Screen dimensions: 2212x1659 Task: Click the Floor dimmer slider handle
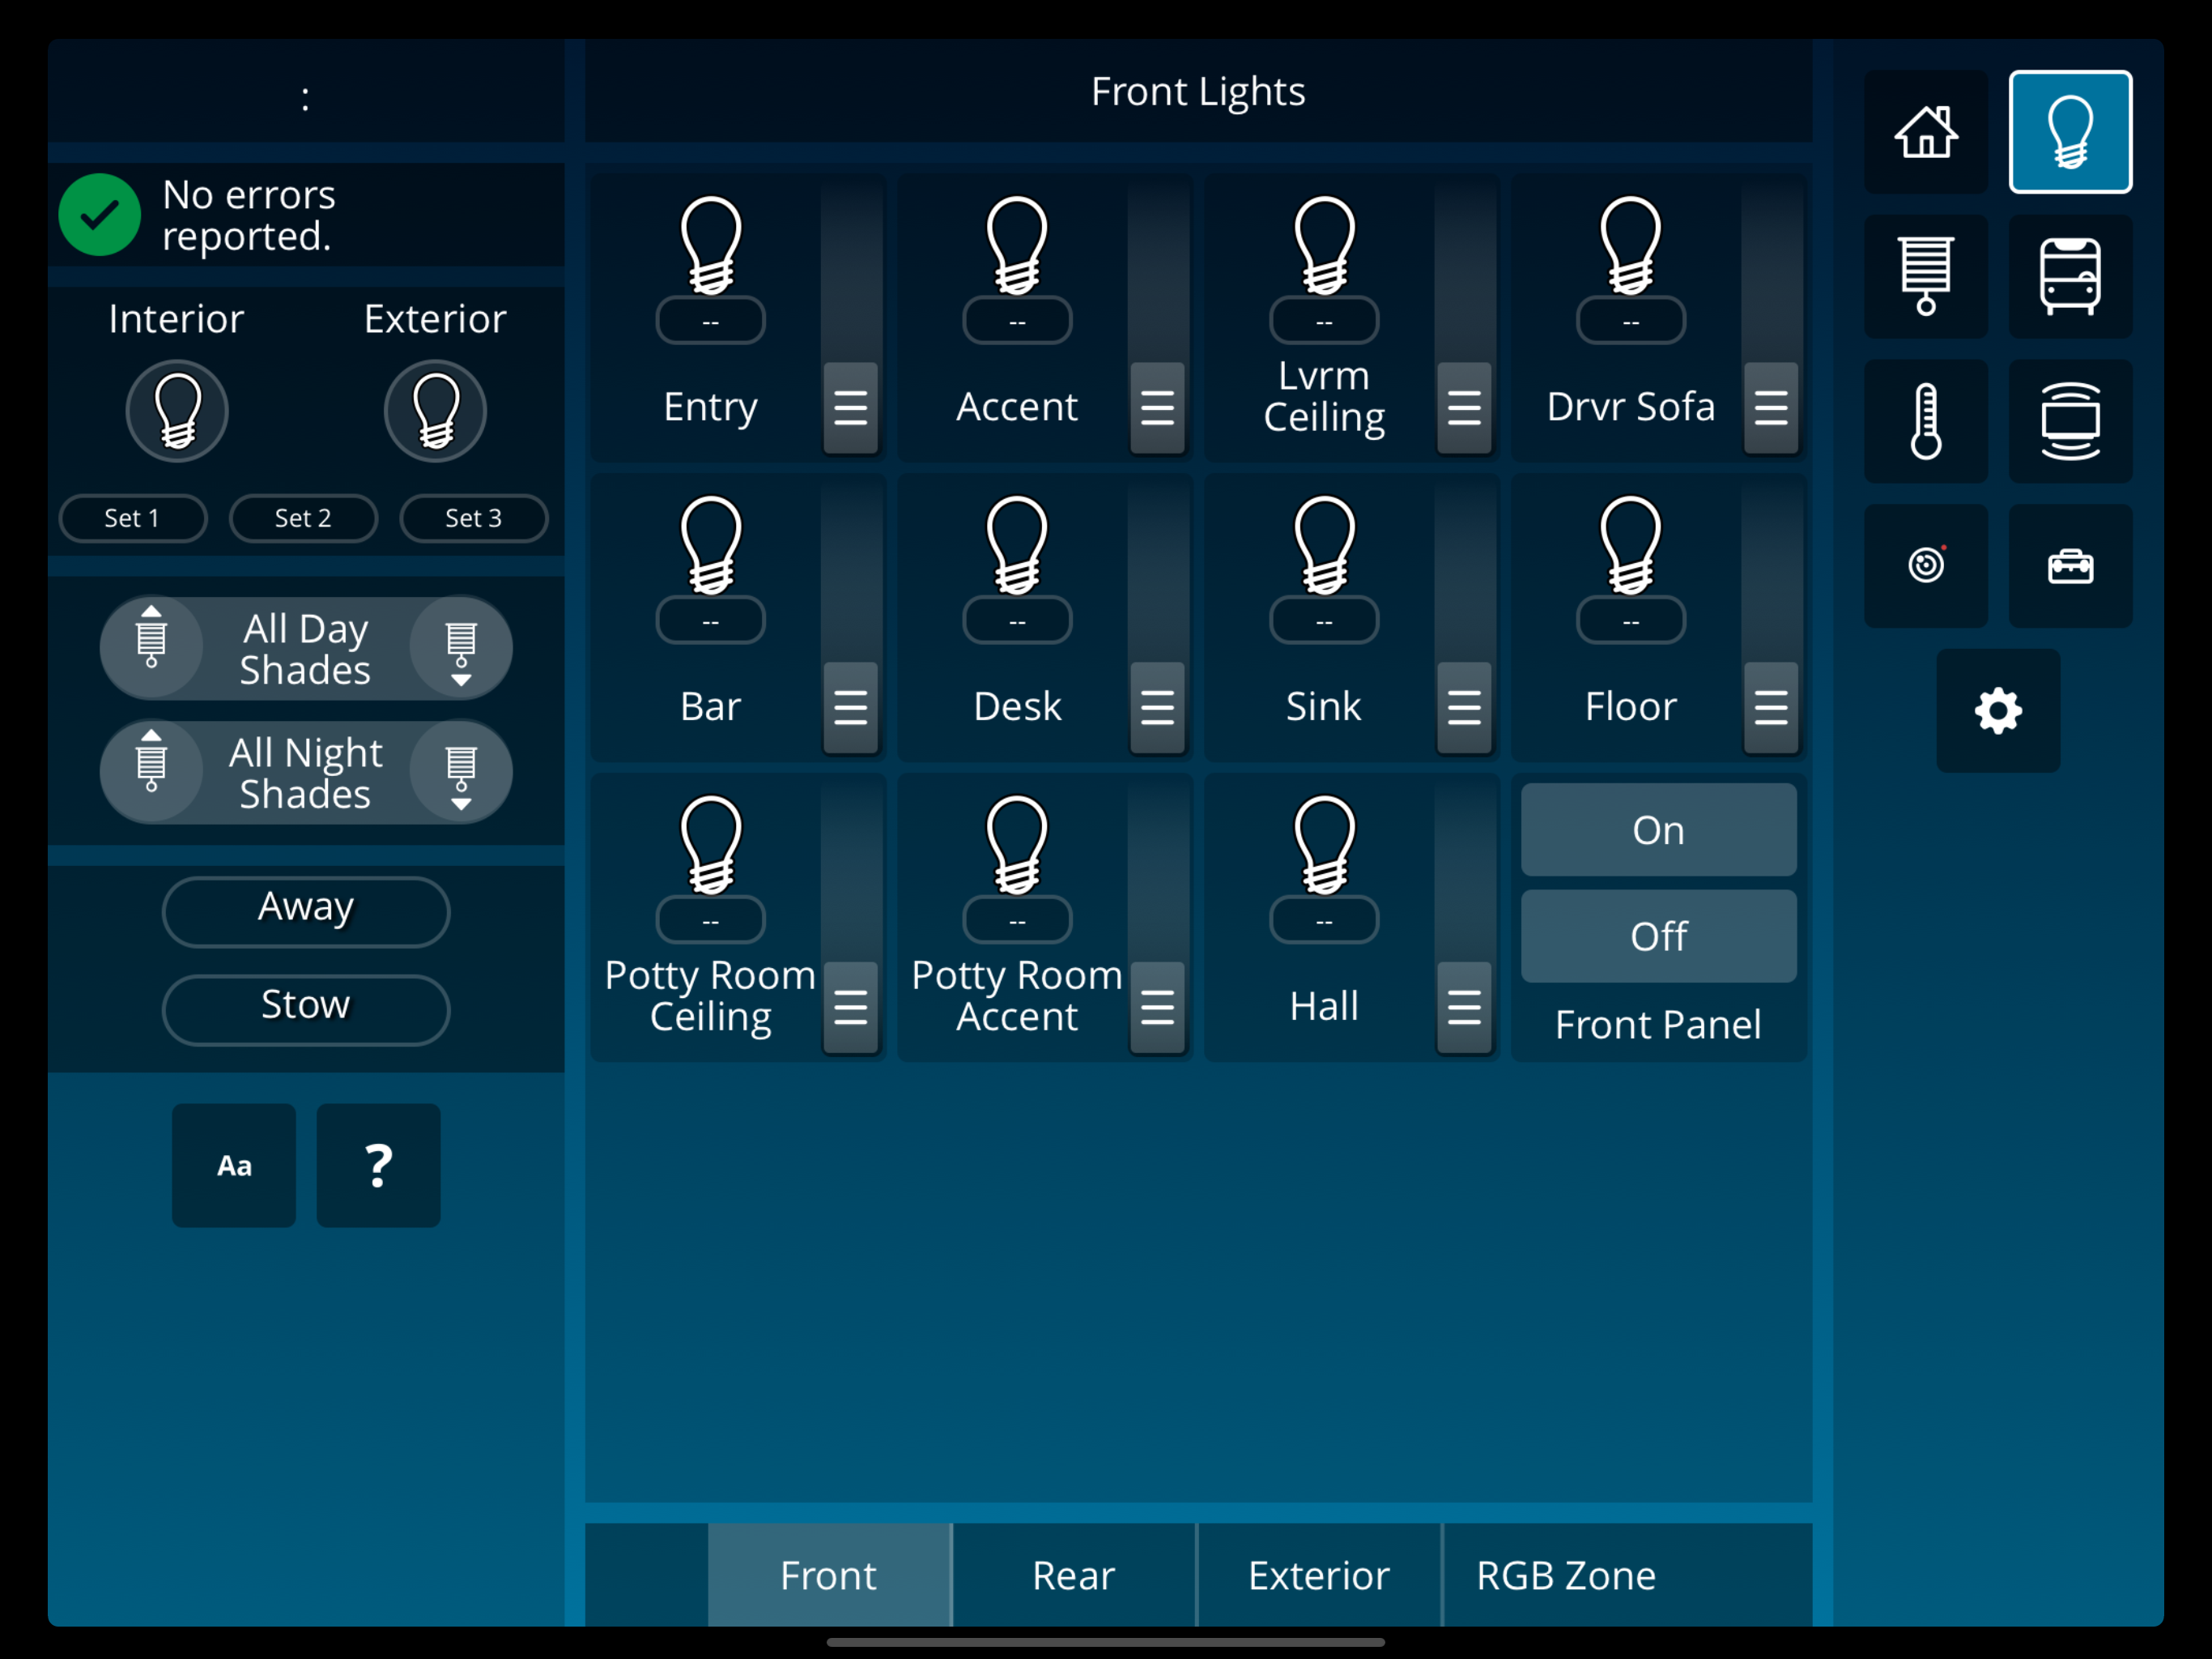coord(1771,707)
